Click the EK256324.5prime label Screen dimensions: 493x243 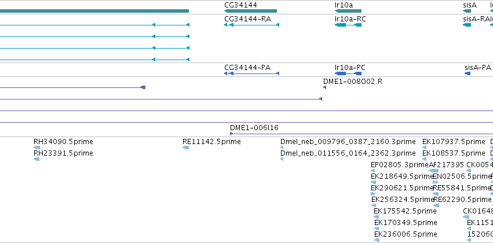403,200
